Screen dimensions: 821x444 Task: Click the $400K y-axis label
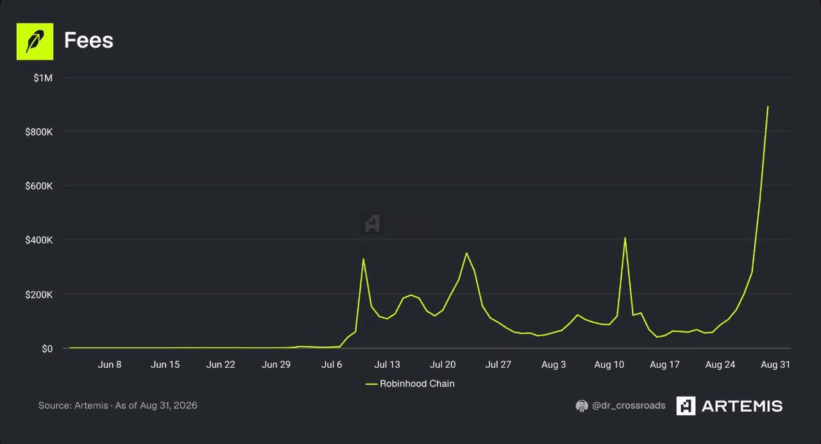[38, 240]
